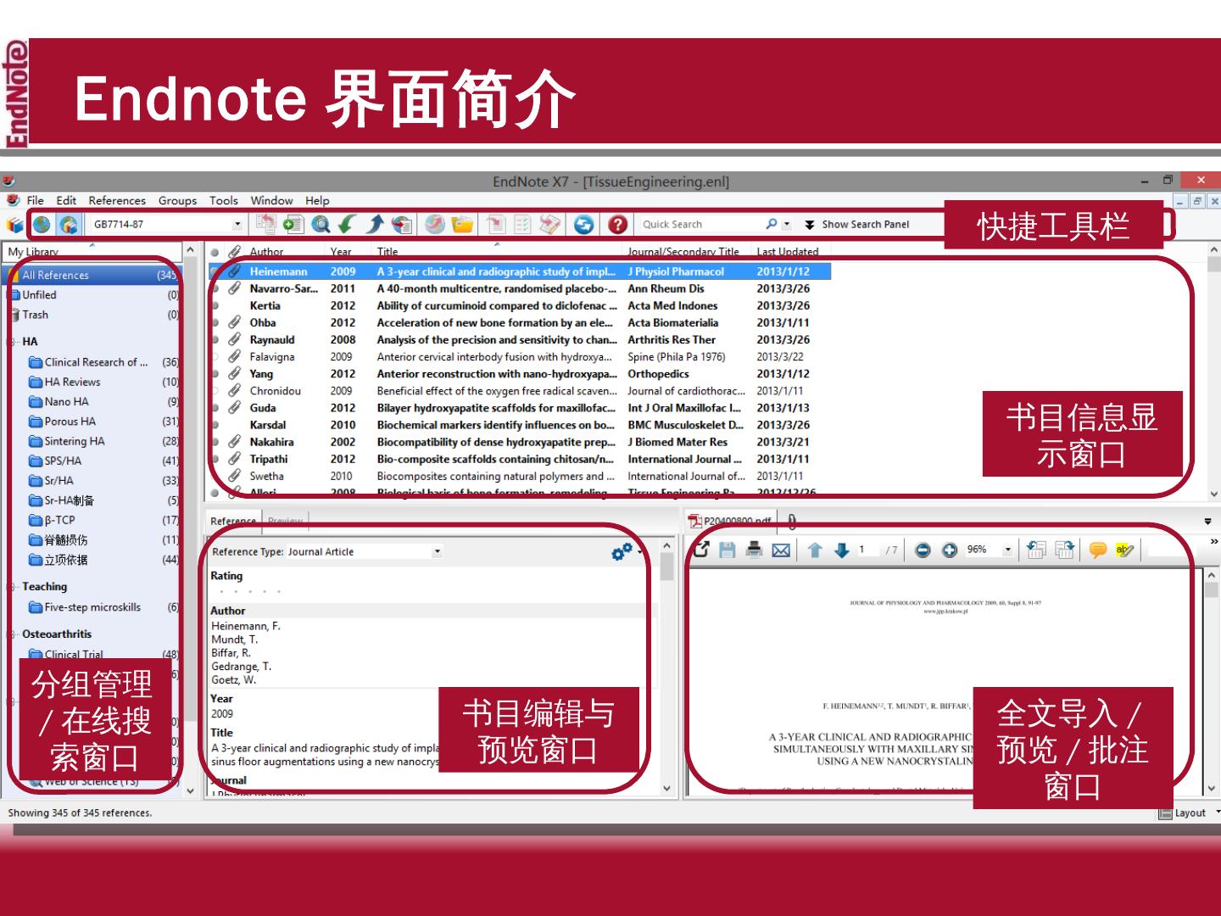Go to next PDF page
1221x916 pixels.
coord(841,550)
